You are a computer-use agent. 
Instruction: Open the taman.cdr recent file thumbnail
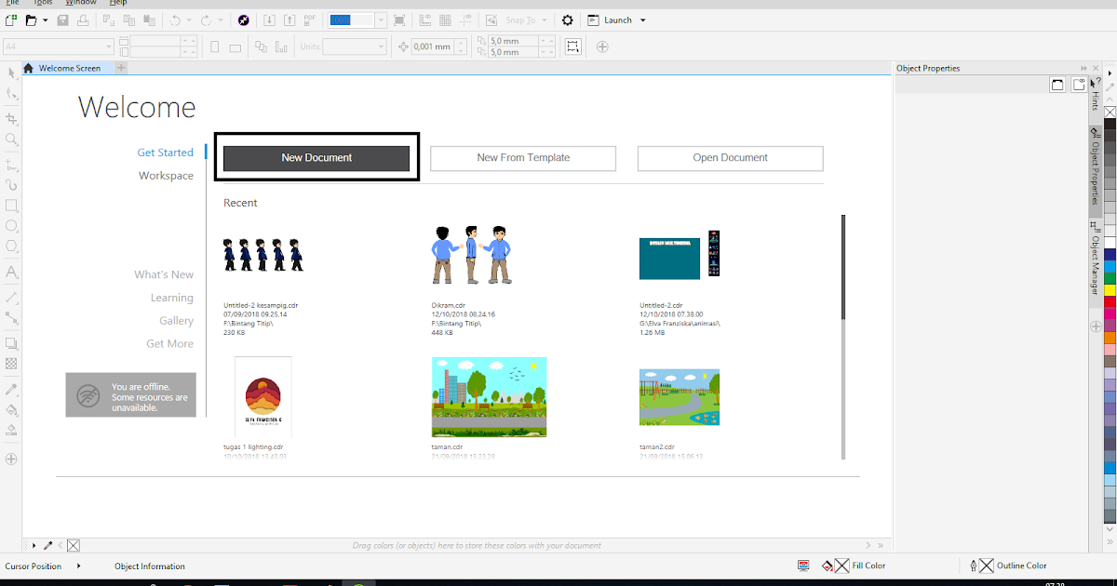pyautogui.click(x=489, y=395)
